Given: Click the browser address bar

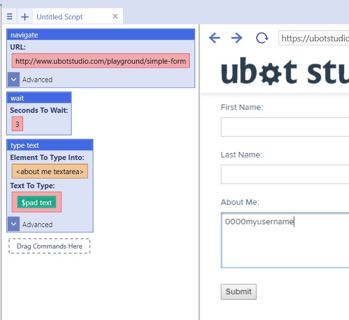Looking at the screenshot, I should click(x=314, y=38).
